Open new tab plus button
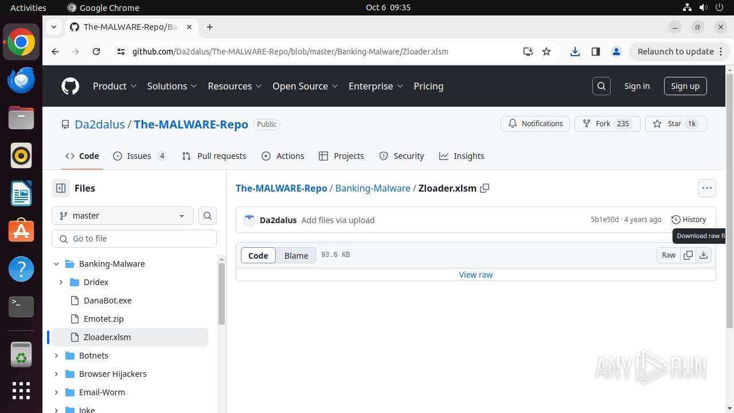The height and width of the screenshot is (413, 734). coord(210,27)
